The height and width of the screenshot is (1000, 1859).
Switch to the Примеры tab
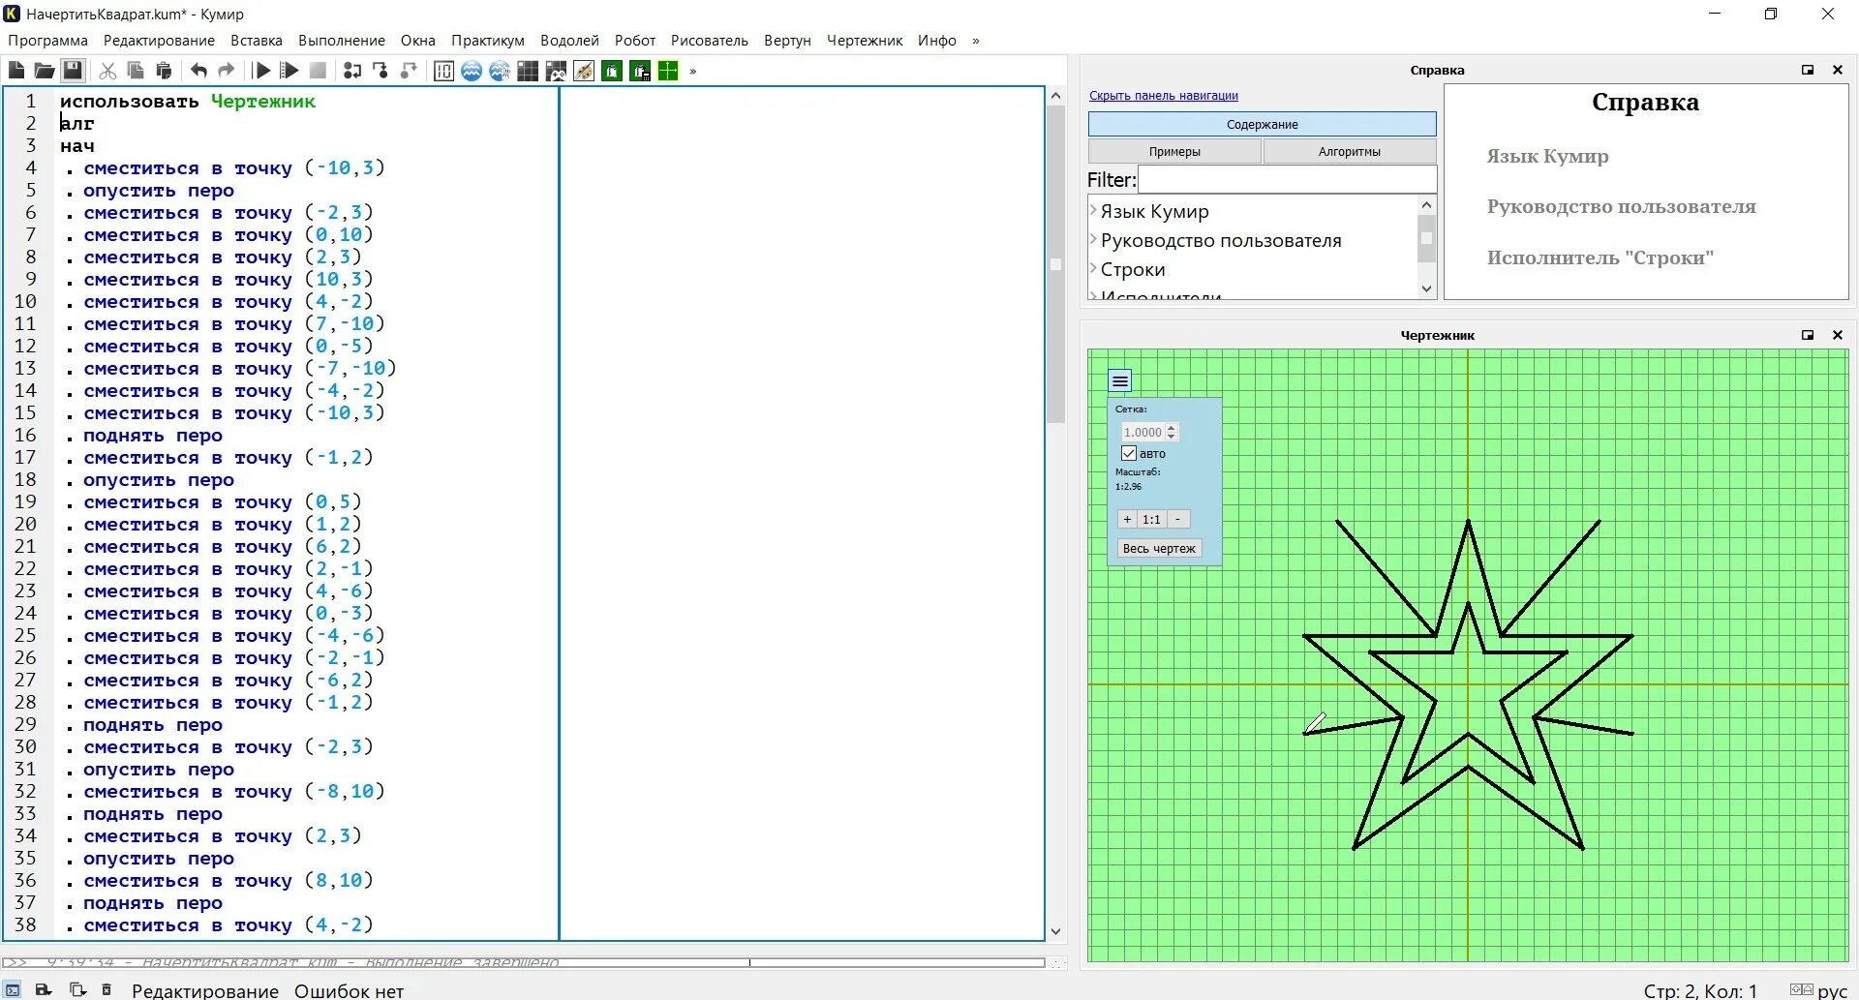pyautogui.click(x=1174, y=151)
